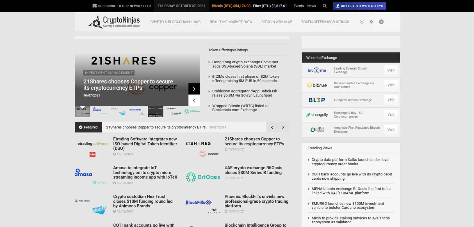474x227 pixels.
Task: Open Phoenix BlockFills trading platform article
Action: [x=256, y=201]
